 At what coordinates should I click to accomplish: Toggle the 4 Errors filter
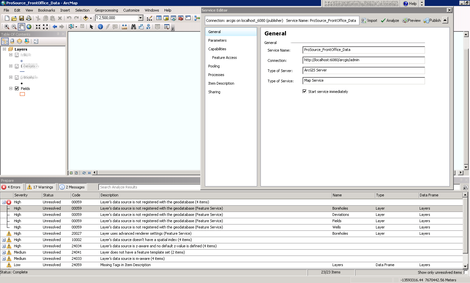pyautogui.click(x=11, y=187)
